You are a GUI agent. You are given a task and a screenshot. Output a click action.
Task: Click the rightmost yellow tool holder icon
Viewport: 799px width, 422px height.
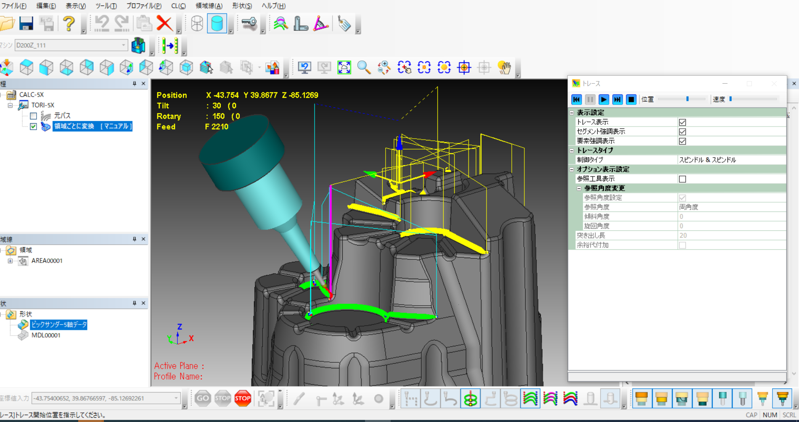[782, 398]
